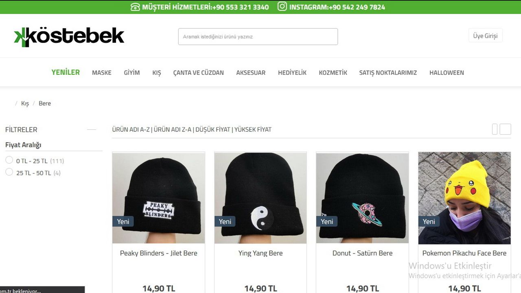Click the customer service phone icon
The height and width of the screenshot is (293, 521).
[x=135, y=7]
